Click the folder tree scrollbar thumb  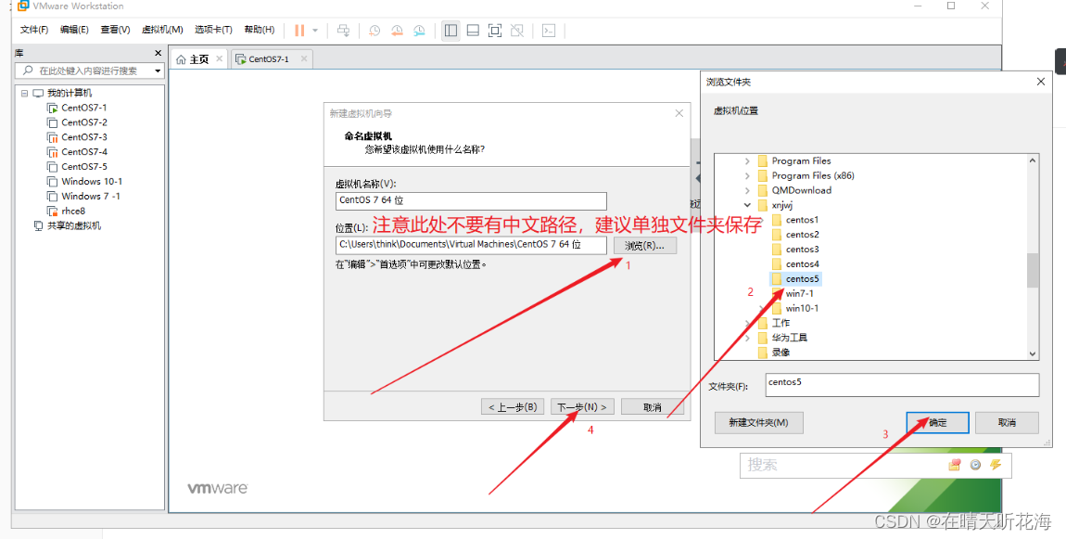pyautogui.click(x=1033, y=270)
